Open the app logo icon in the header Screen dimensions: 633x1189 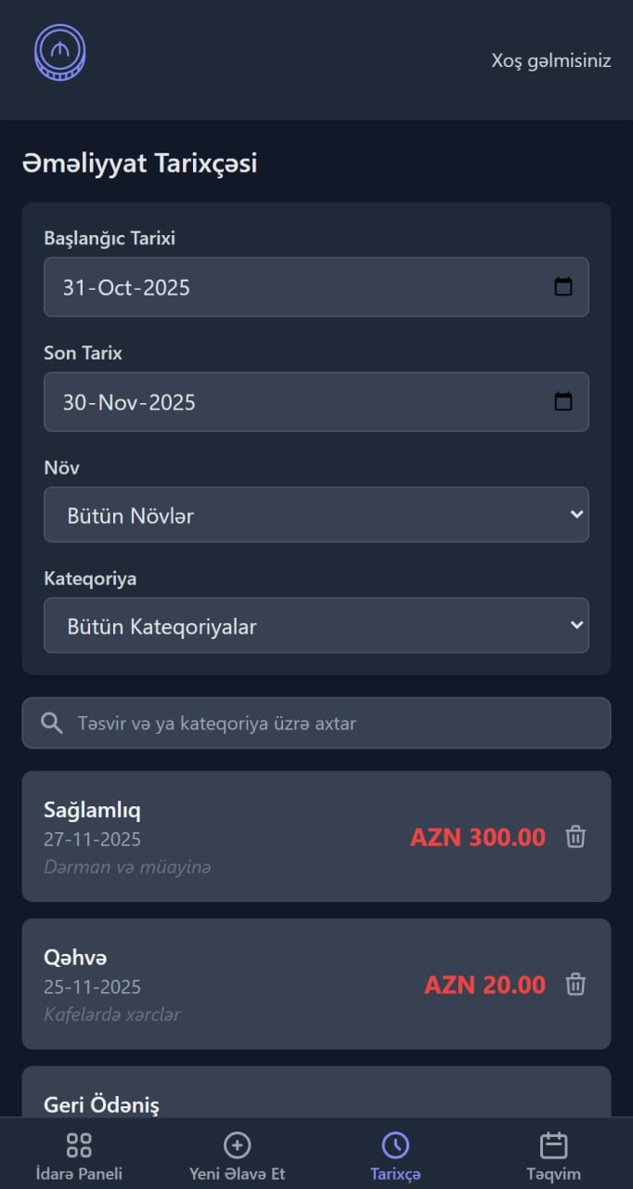59,54
